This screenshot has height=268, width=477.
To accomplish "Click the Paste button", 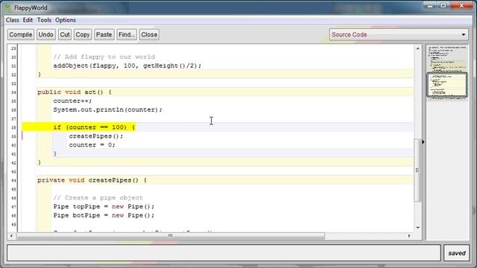I will [x=104, y=35].
